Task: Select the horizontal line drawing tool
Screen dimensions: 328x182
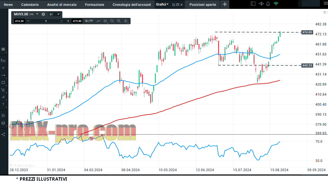Action: pyautogui.click(x=3, y=75)
